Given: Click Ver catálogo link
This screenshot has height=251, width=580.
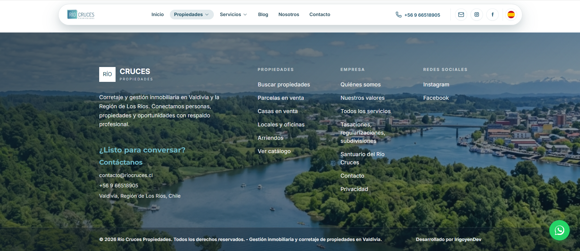Looking at the screenshot, I should point(274,151).
